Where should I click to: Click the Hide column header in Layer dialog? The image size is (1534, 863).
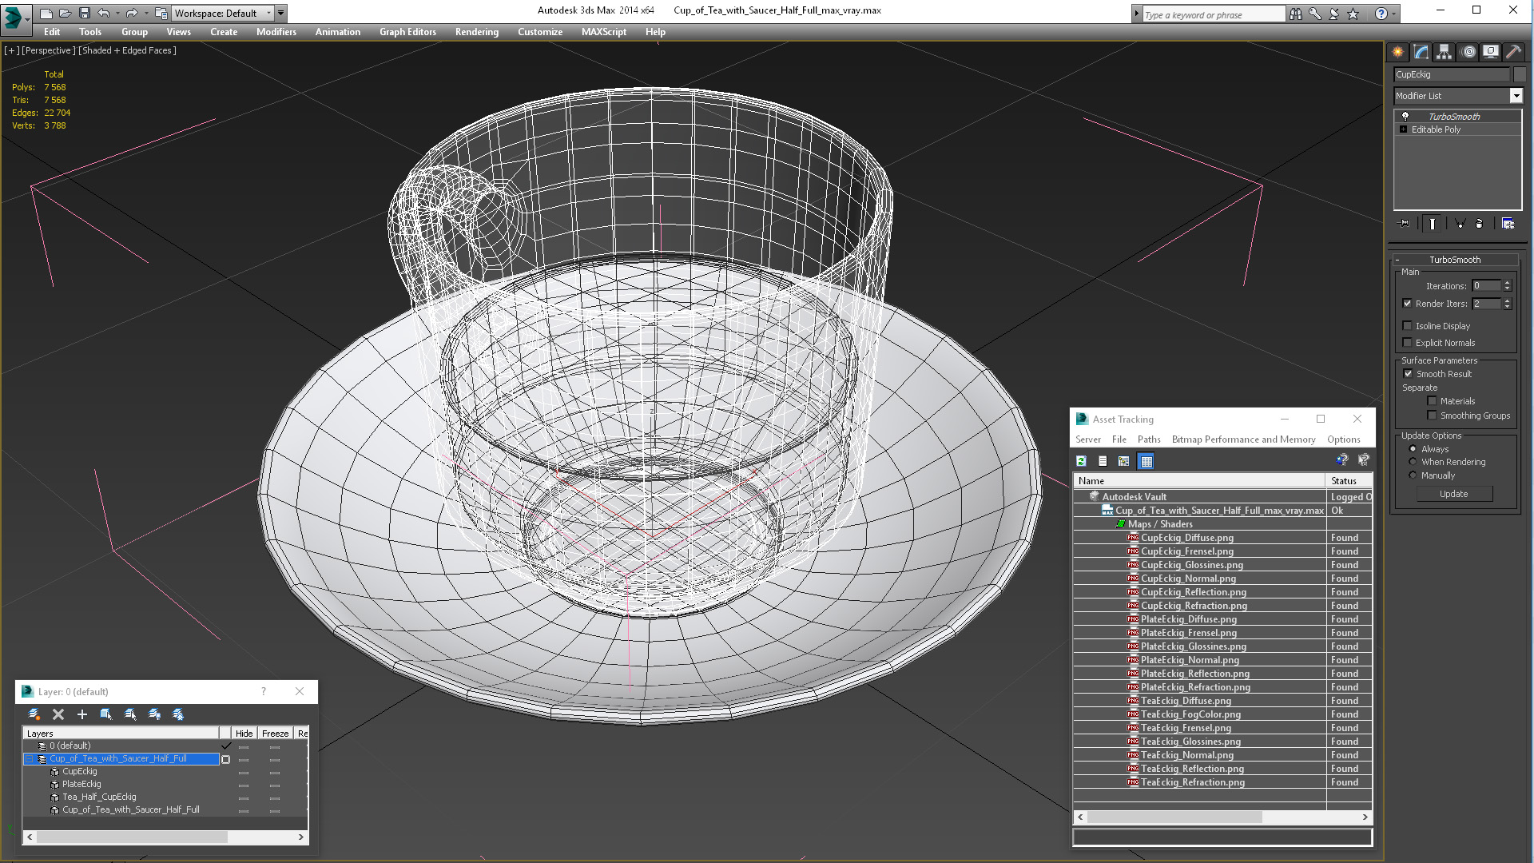tap(244, 734)
